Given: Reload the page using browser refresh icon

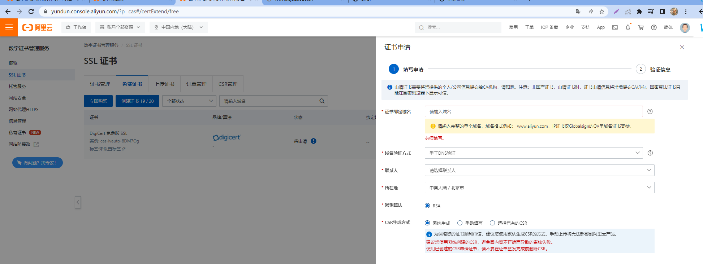Looking at the screenshot, I should (31, 12).
